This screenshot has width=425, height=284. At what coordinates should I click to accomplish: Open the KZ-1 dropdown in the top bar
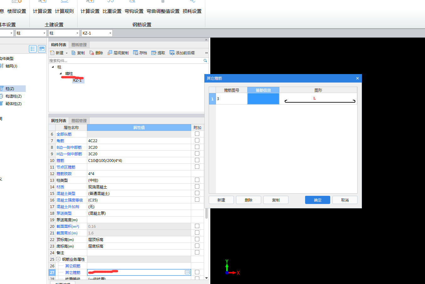pyautogui.click(x=110, y=33)
